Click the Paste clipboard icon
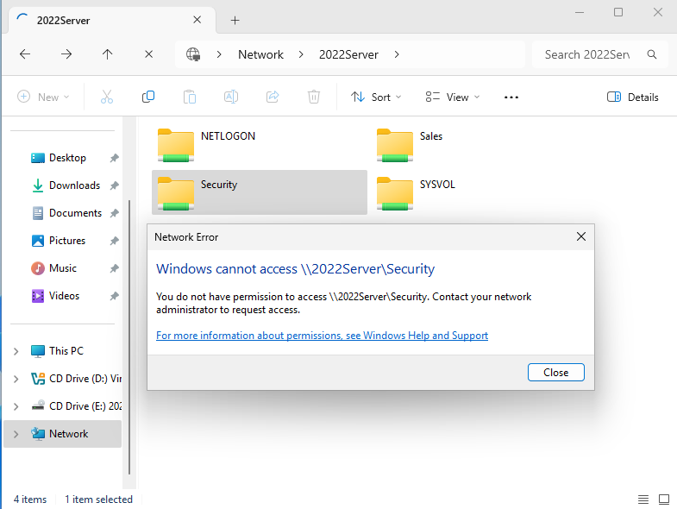Viewport: 677px width, 509px height. click(x=189, y=97)
